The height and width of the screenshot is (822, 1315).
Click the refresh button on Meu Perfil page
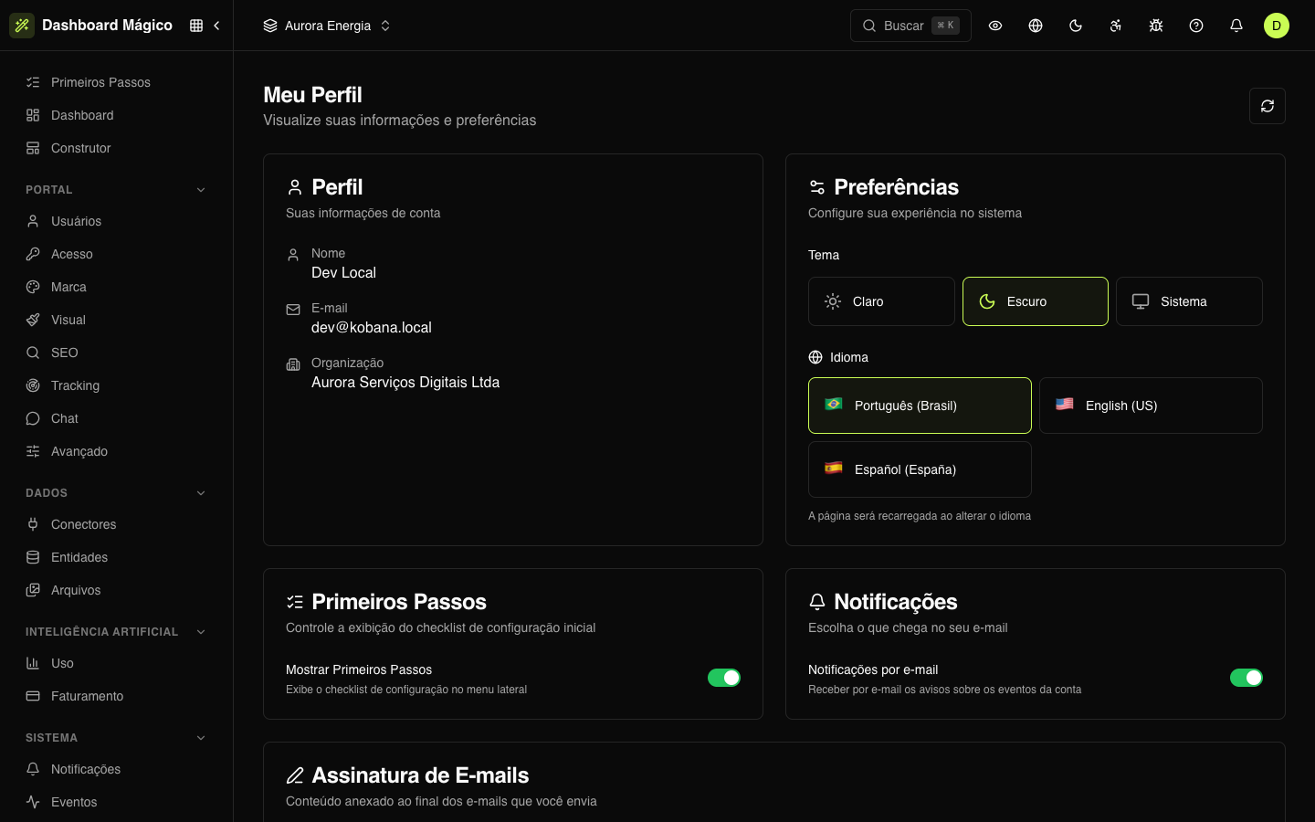tap(1268, 106)
